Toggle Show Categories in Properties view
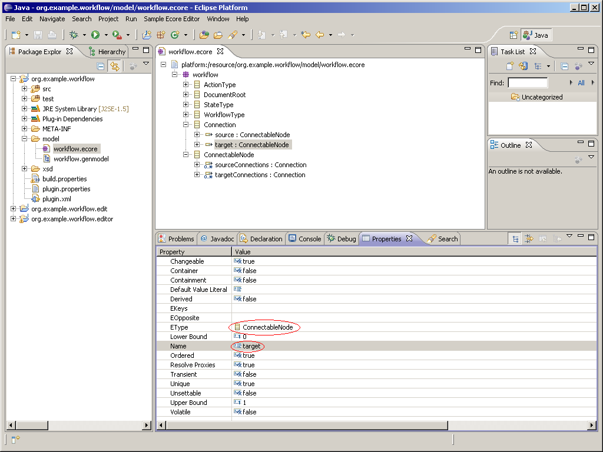Screen dimensions: 603x452 pos(516,239)
